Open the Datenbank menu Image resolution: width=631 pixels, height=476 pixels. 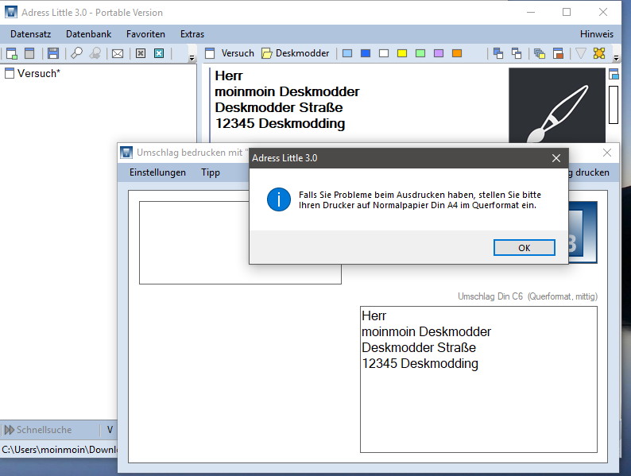pos(88,34)
